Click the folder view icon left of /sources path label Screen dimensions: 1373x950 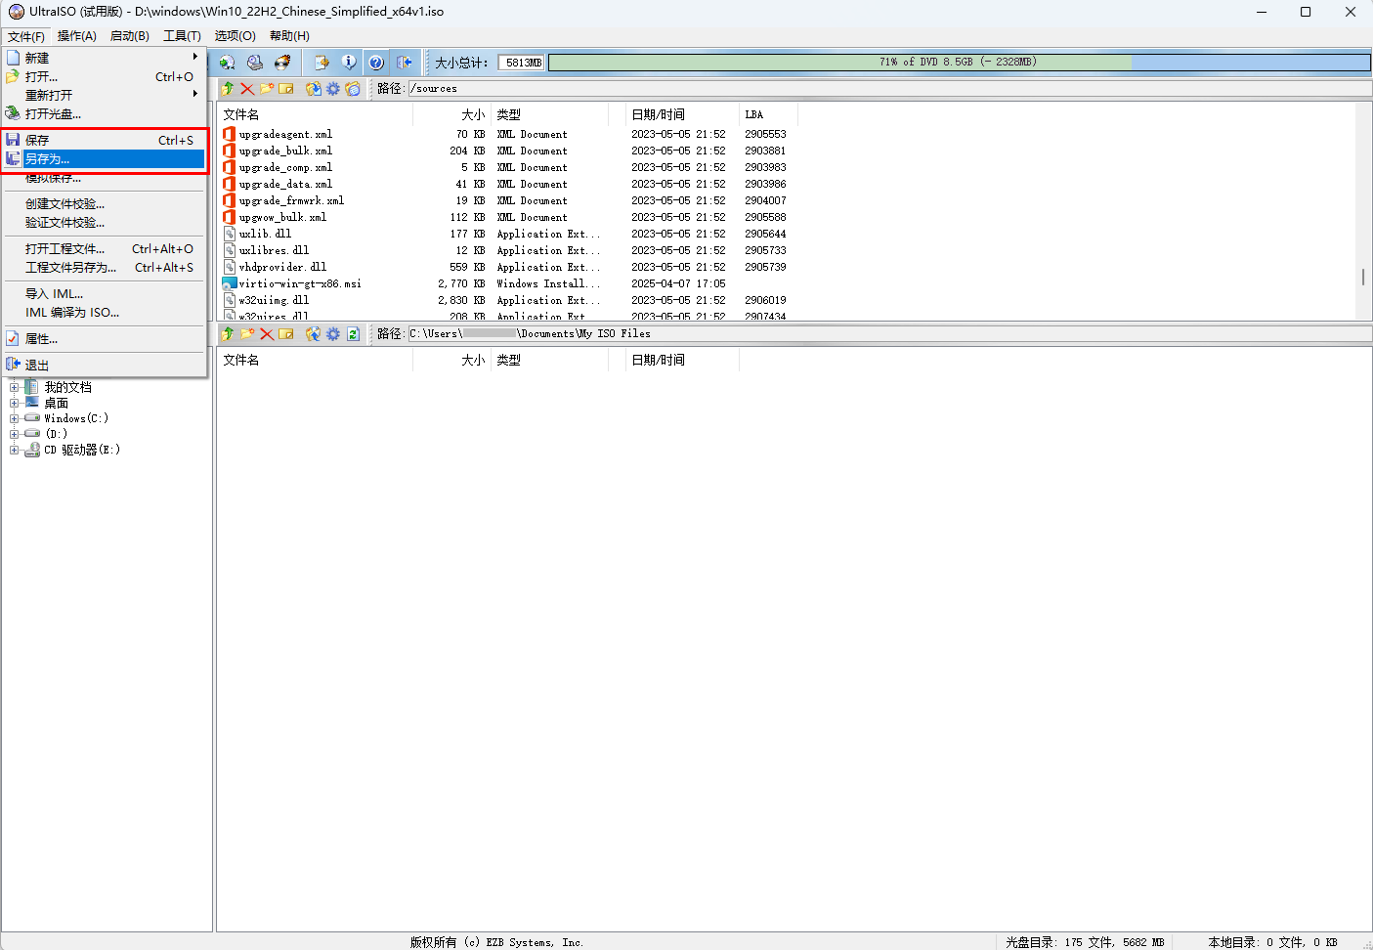tap(353, 89)
